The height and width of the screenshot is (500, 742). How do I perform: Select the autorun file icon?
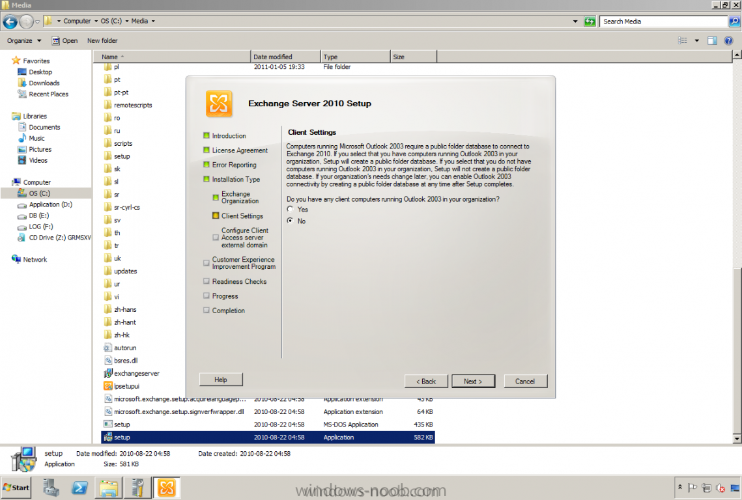(x=108, y=347)
